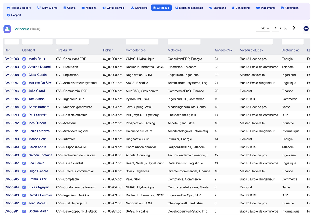The width and height of the screenshot is (313, 224).
Task: Click the Mots-clés filter input field
Action: pos(184,42)
